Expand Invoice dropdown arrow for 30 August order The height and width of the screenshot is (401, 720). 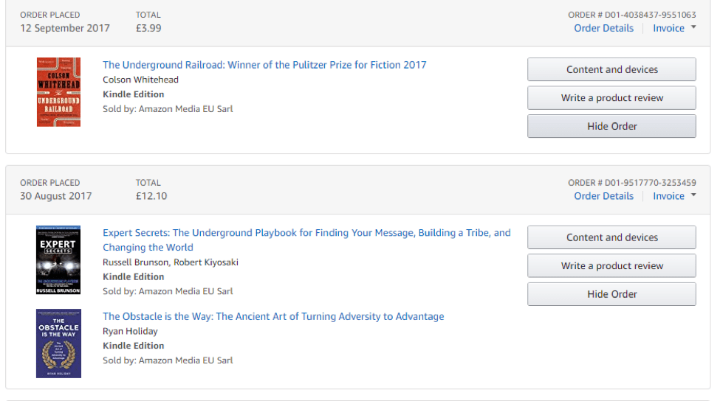[693, 195]
